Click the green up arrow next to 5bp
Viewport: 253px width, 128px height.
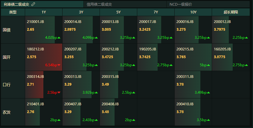click(x=208, y=65)
